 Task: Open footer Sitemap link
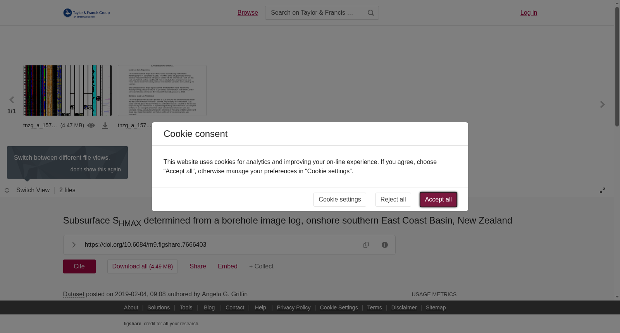436,307
